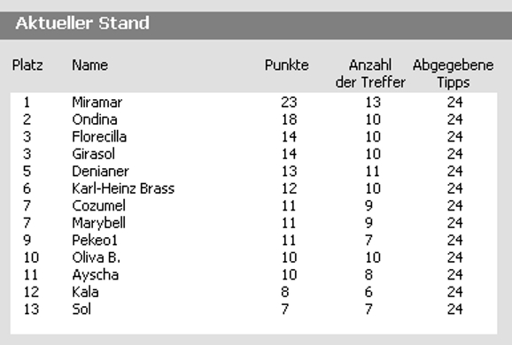Open Karl-Heinz Brass entry
Screen dimensions: 512x345
[x=123, y=188]
